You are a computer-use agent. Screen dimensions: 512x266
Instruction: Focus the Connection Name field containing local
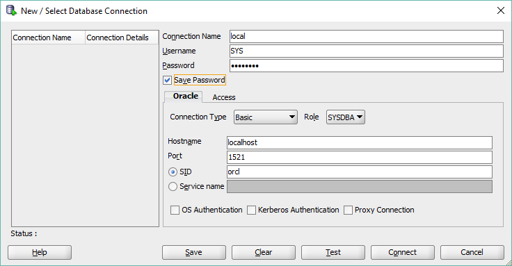[x=367, y=37]
